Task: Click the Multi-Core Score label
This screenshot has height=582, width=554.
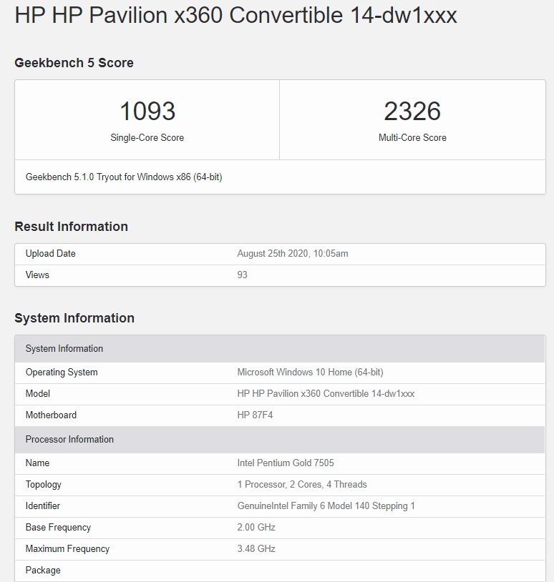Action: click(x=412, y=138)
